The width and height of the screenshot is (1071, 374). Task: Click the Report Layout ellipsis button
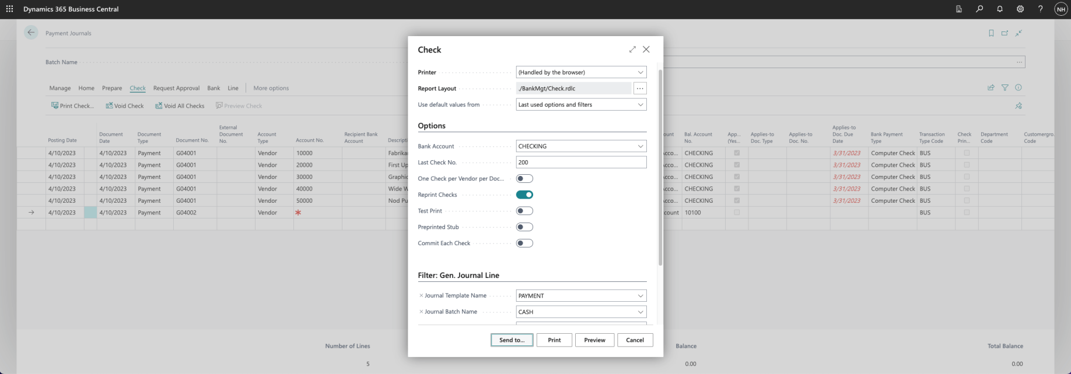(x=640, y=89)
